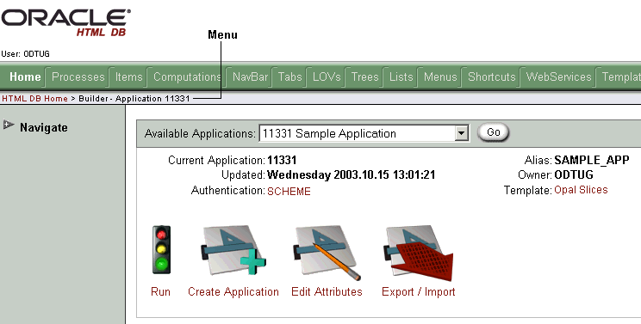Image resolution: width=641 pixels, height=324 pixels.
Task: Click the Run text link
Action: (160, 292)
